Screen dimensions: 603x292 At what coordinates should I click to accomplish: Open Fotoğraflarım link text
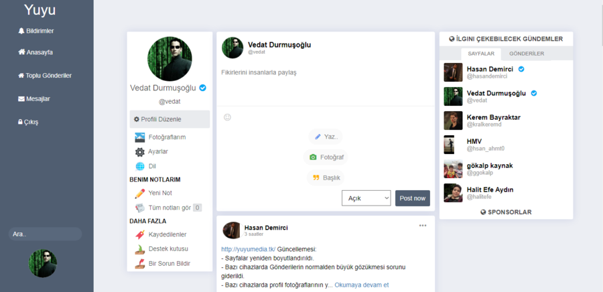pos(167,137)
